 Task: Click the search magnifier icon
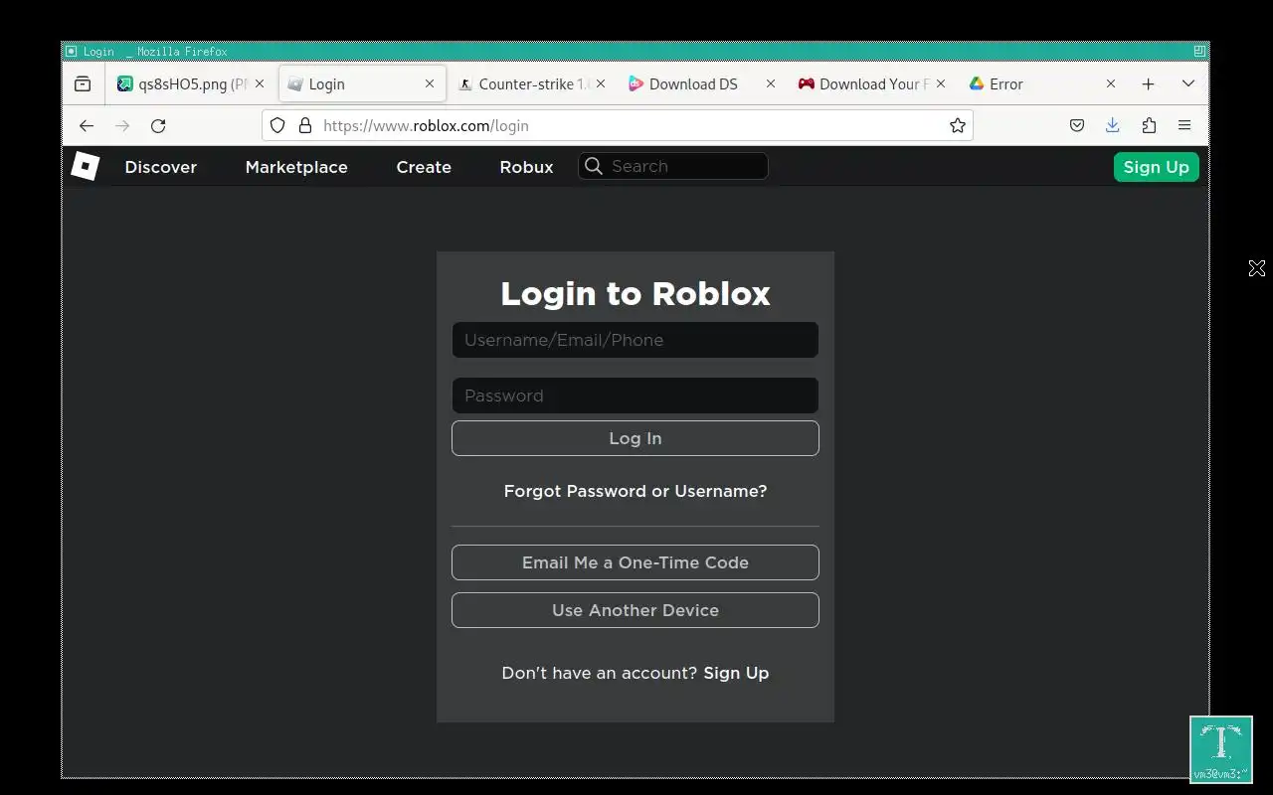pos(594,166)
